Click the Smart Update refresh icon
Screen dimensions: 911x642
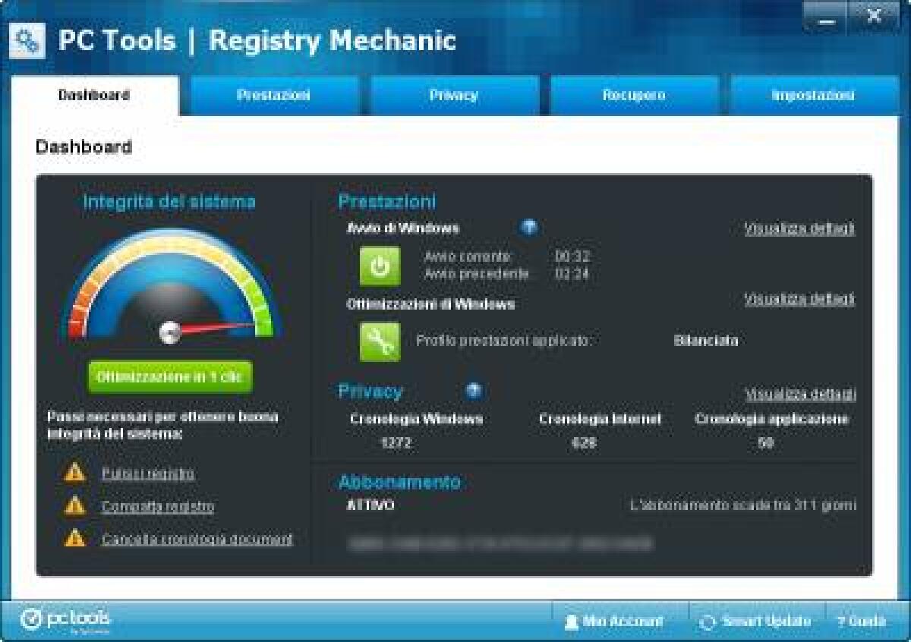tap(708, 621)
